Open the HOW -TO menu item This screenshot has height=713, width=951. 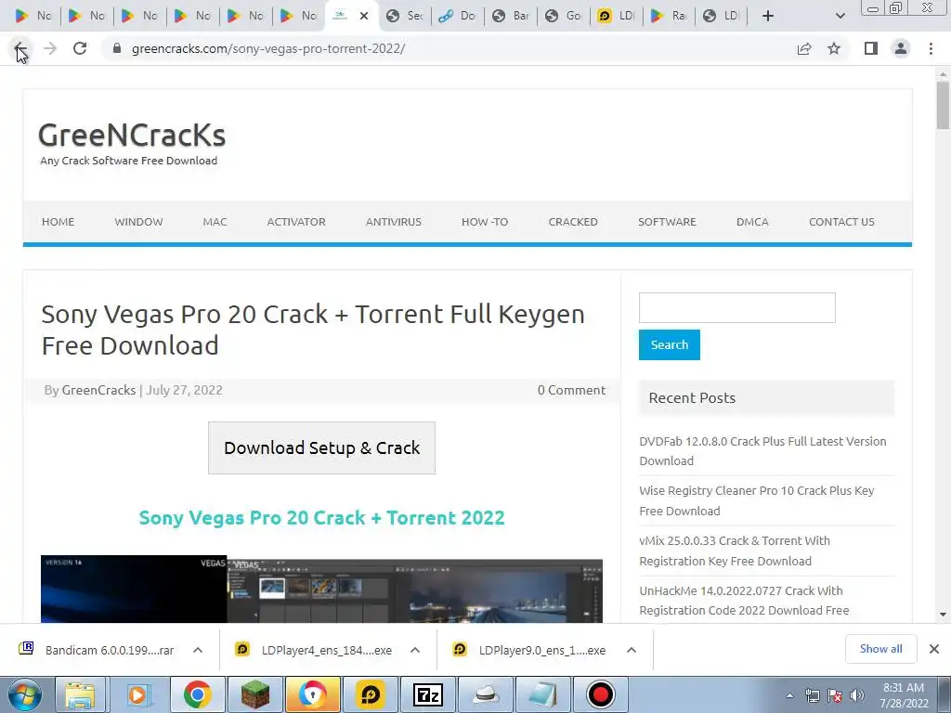click(x=485, y=222)
